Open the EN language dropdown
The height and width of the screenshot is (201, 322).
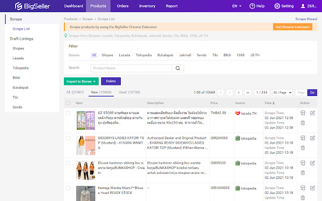(236, 6)
